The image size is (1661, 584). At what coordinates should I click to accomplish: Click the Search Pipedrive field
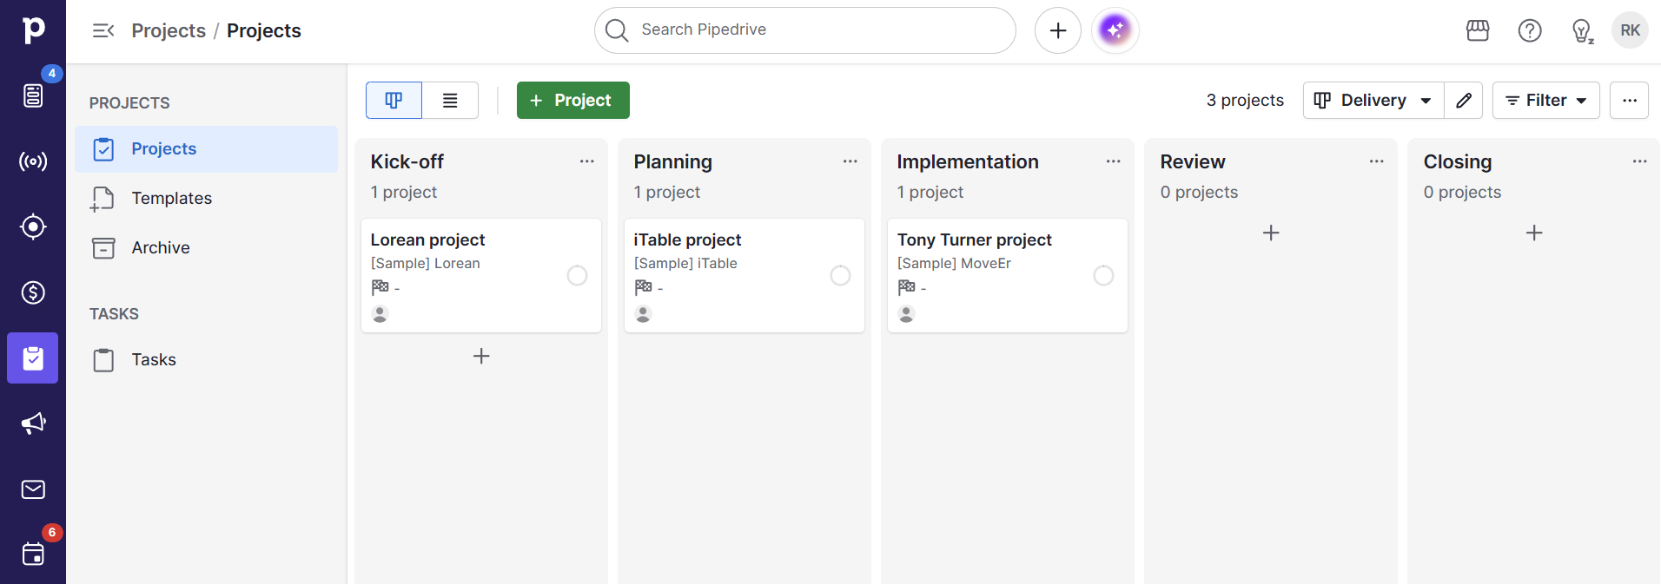tap(805, 30)
